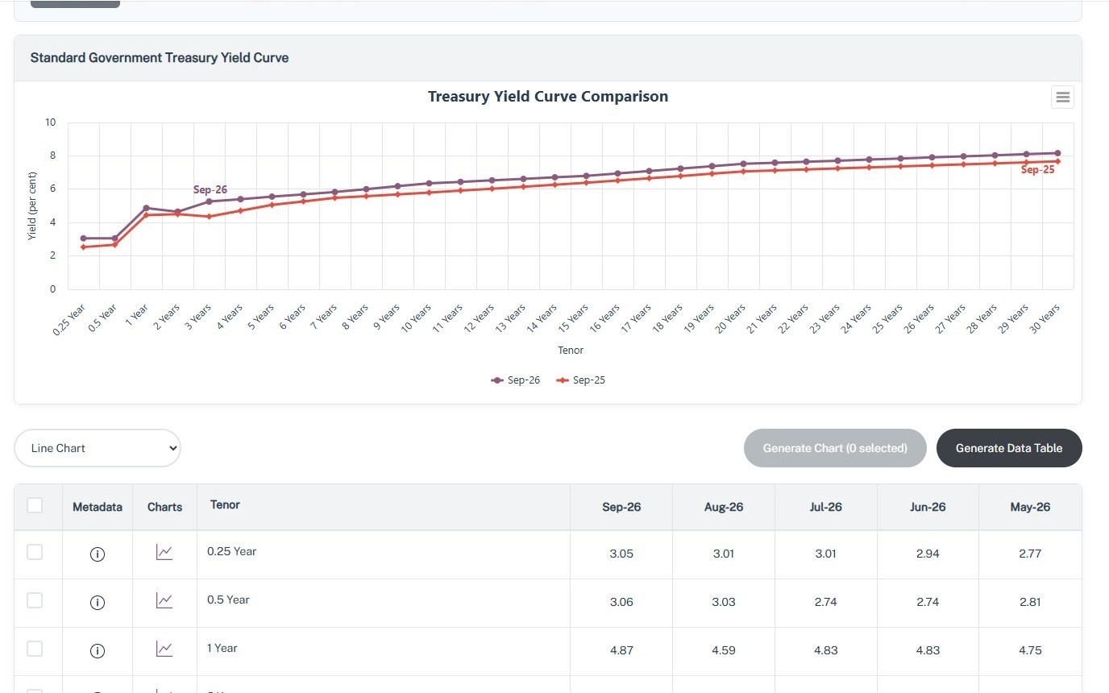The height and width of the screenshot is (693, 1109).
Task: Open the chart hamburger context menu
Action: pyautogui.click(x=1062, y=98)
